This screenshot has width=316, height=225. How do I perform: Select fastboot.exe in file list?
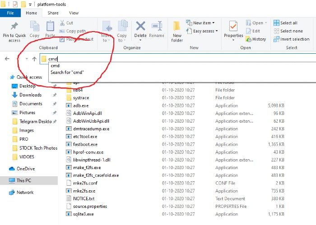pos(85,144)
